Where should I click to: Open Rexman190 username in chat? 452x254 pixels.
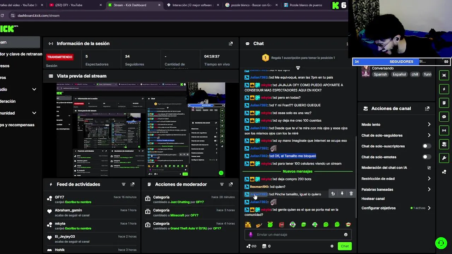click(x=259, y=187)
